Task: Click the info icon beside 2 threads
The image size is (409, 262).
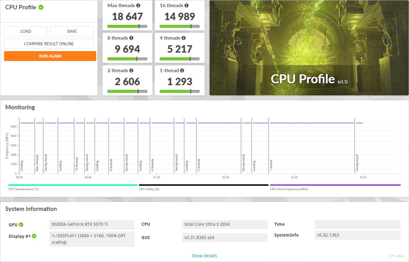Action: (x=131, y=70)
